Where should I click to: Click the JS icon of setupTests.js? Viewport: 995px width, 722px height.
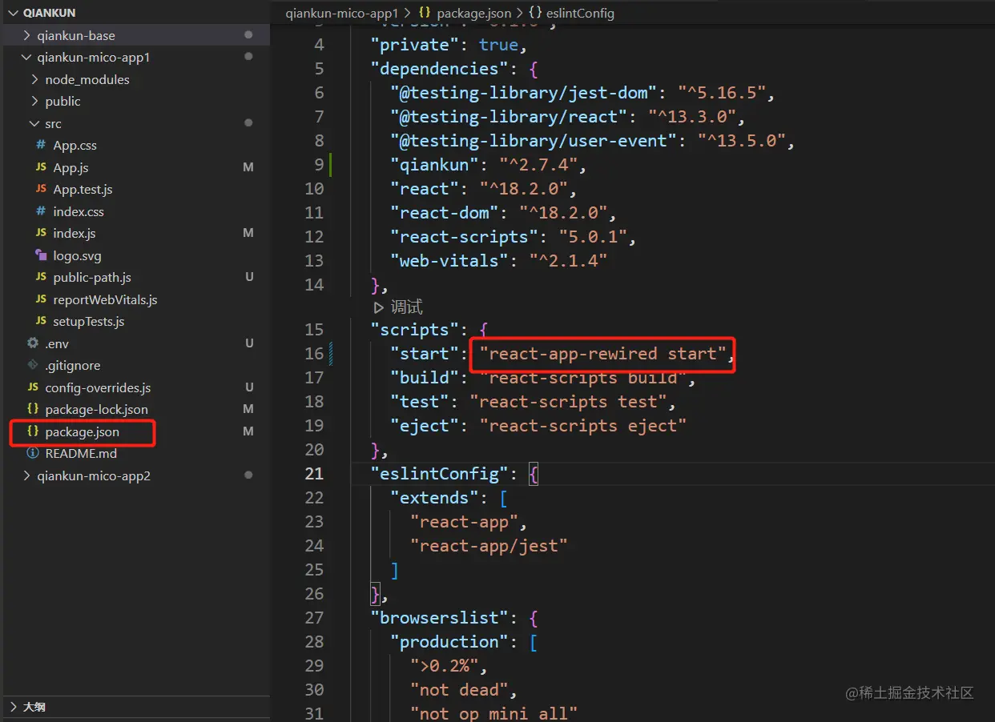pos(41,321)
